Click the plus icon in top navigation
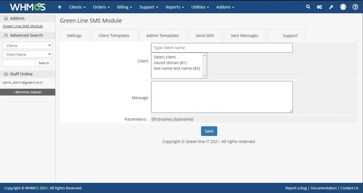Screen dimensions: 363x193 pos(60,7)
